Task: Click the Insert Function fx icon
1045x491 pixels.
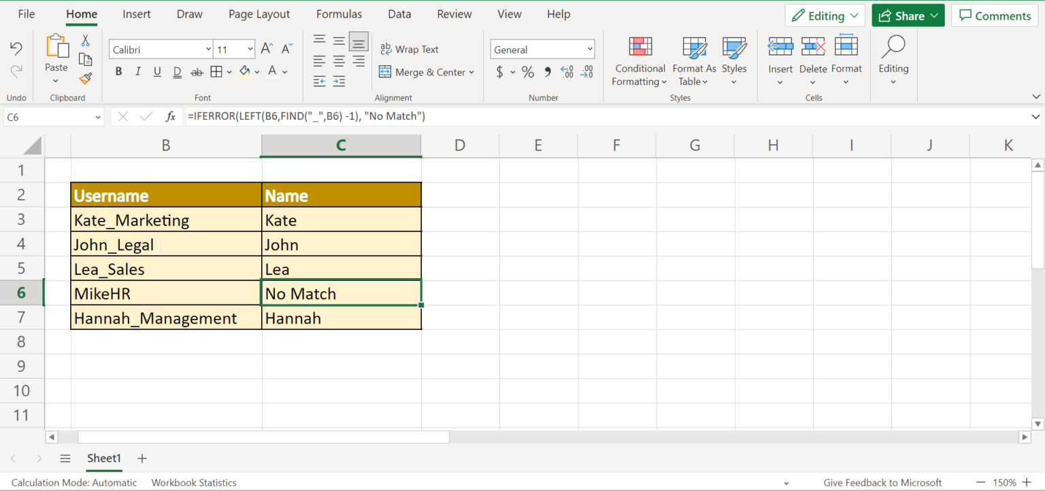Action: (x=171, y=117)
